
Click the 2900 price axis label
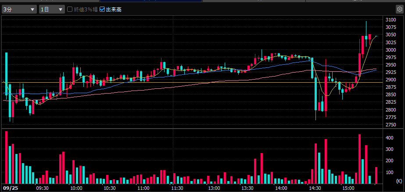coord(390,80)
